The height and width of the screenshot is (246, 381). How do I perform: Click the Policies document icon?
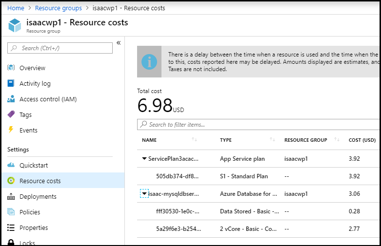click(x=11, y=212)
